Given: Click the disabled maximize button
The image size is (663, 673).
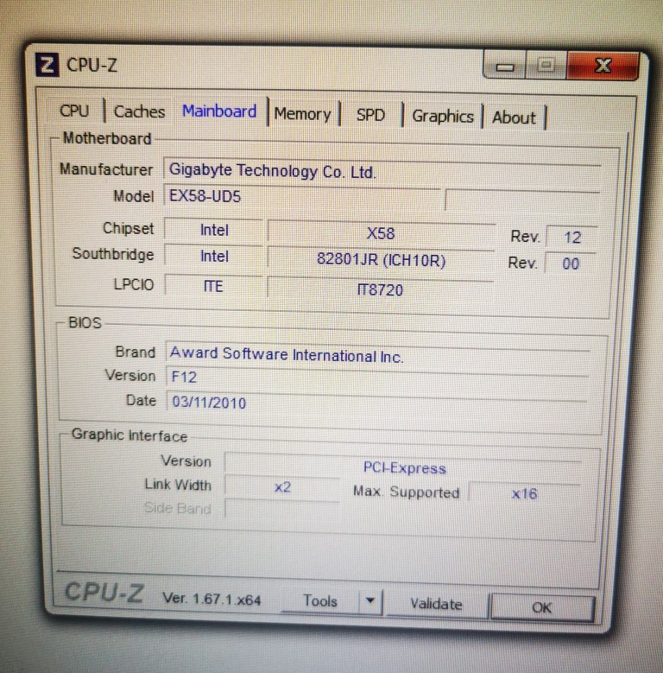Looking at the screenshot, I should tap(546, 66).
